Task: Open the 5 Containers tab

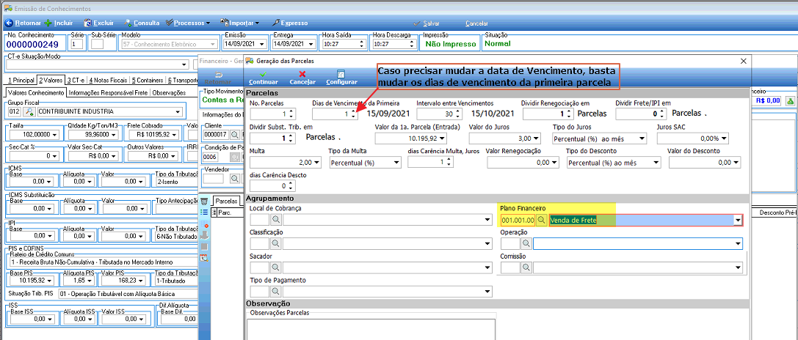Action: click(148, 81)
